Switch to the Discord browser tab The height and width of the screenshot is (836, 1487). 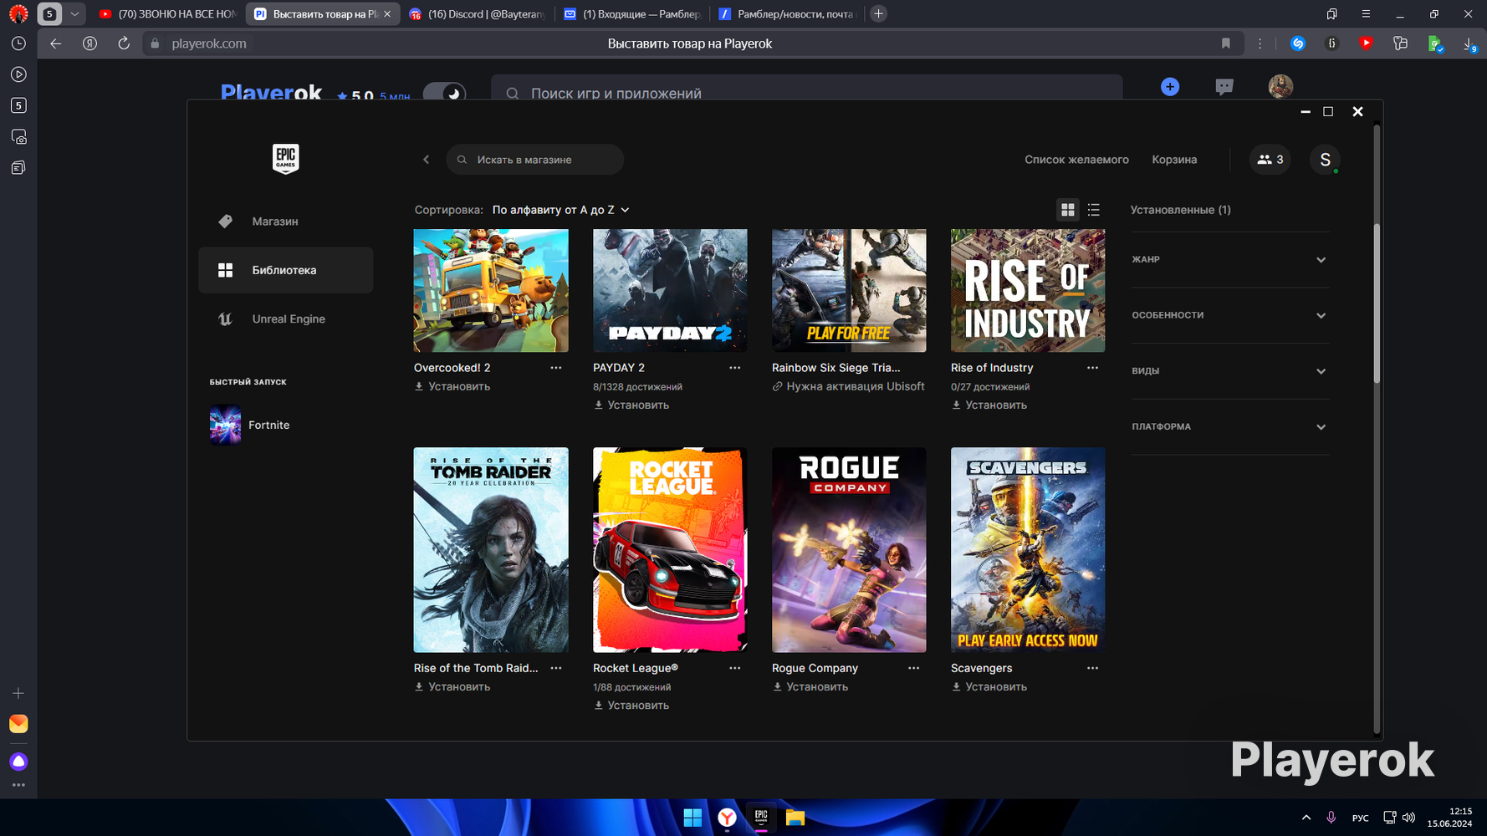(478, 14)
